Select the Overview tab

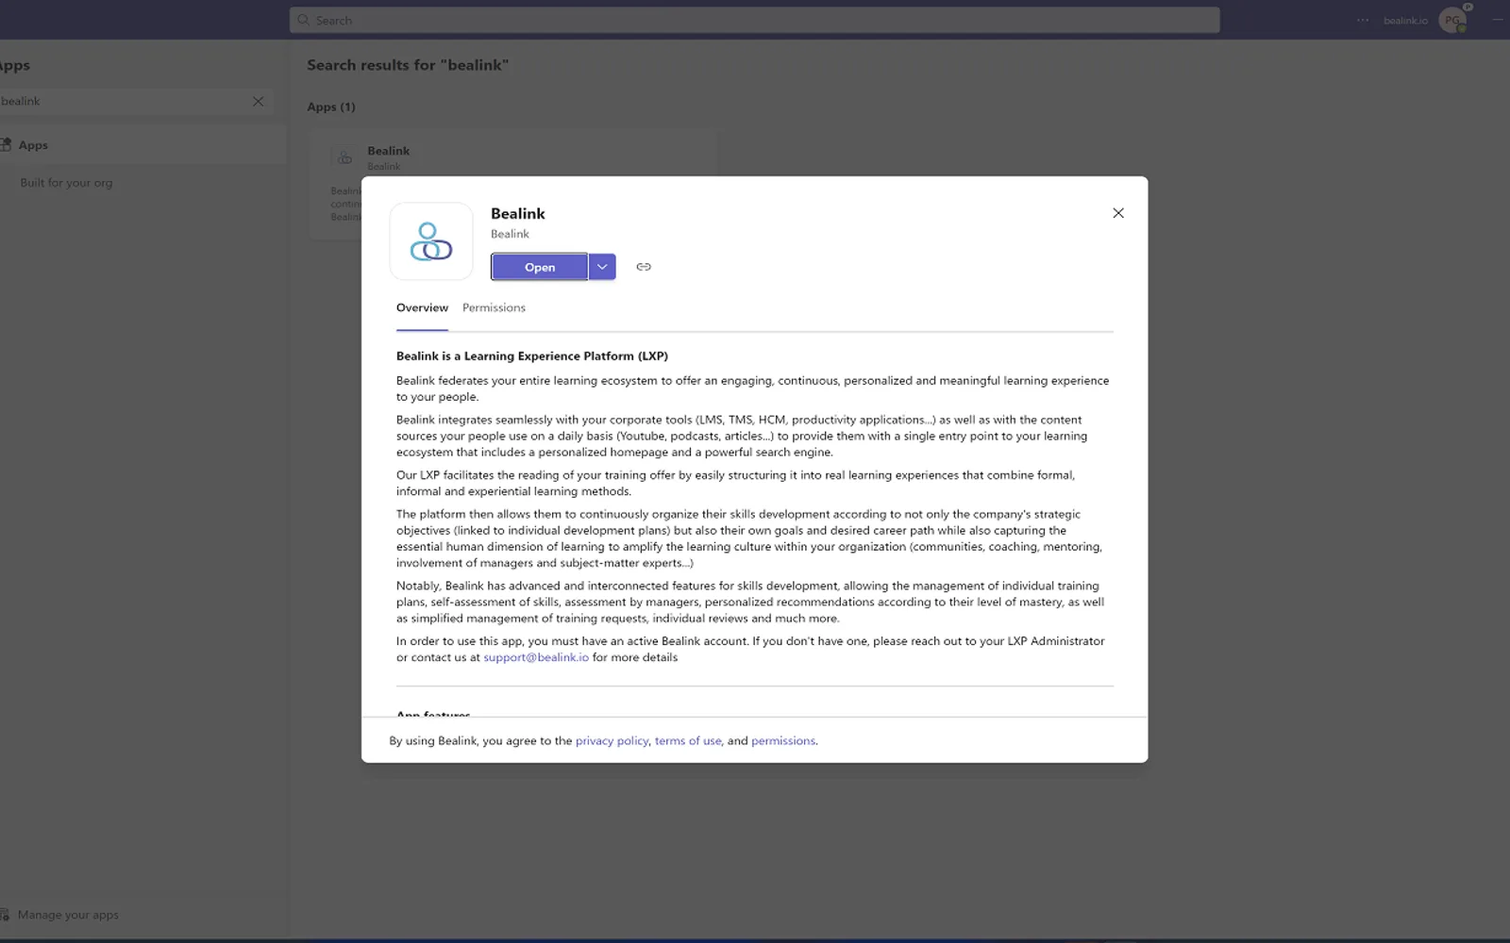pyautogui.click(x=422, y=307)
